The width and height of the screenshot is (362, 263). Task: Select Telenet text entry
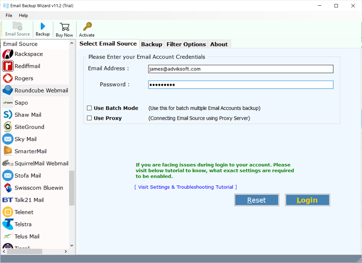click(24, 212)
